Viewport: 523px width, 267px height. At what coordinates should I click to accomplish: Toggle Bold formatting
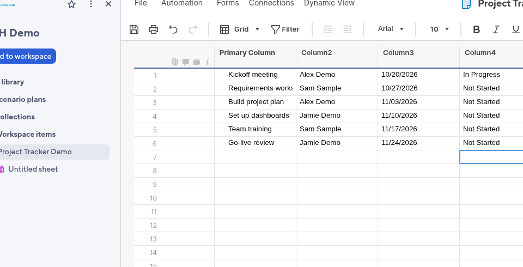(x=476, y=29)
